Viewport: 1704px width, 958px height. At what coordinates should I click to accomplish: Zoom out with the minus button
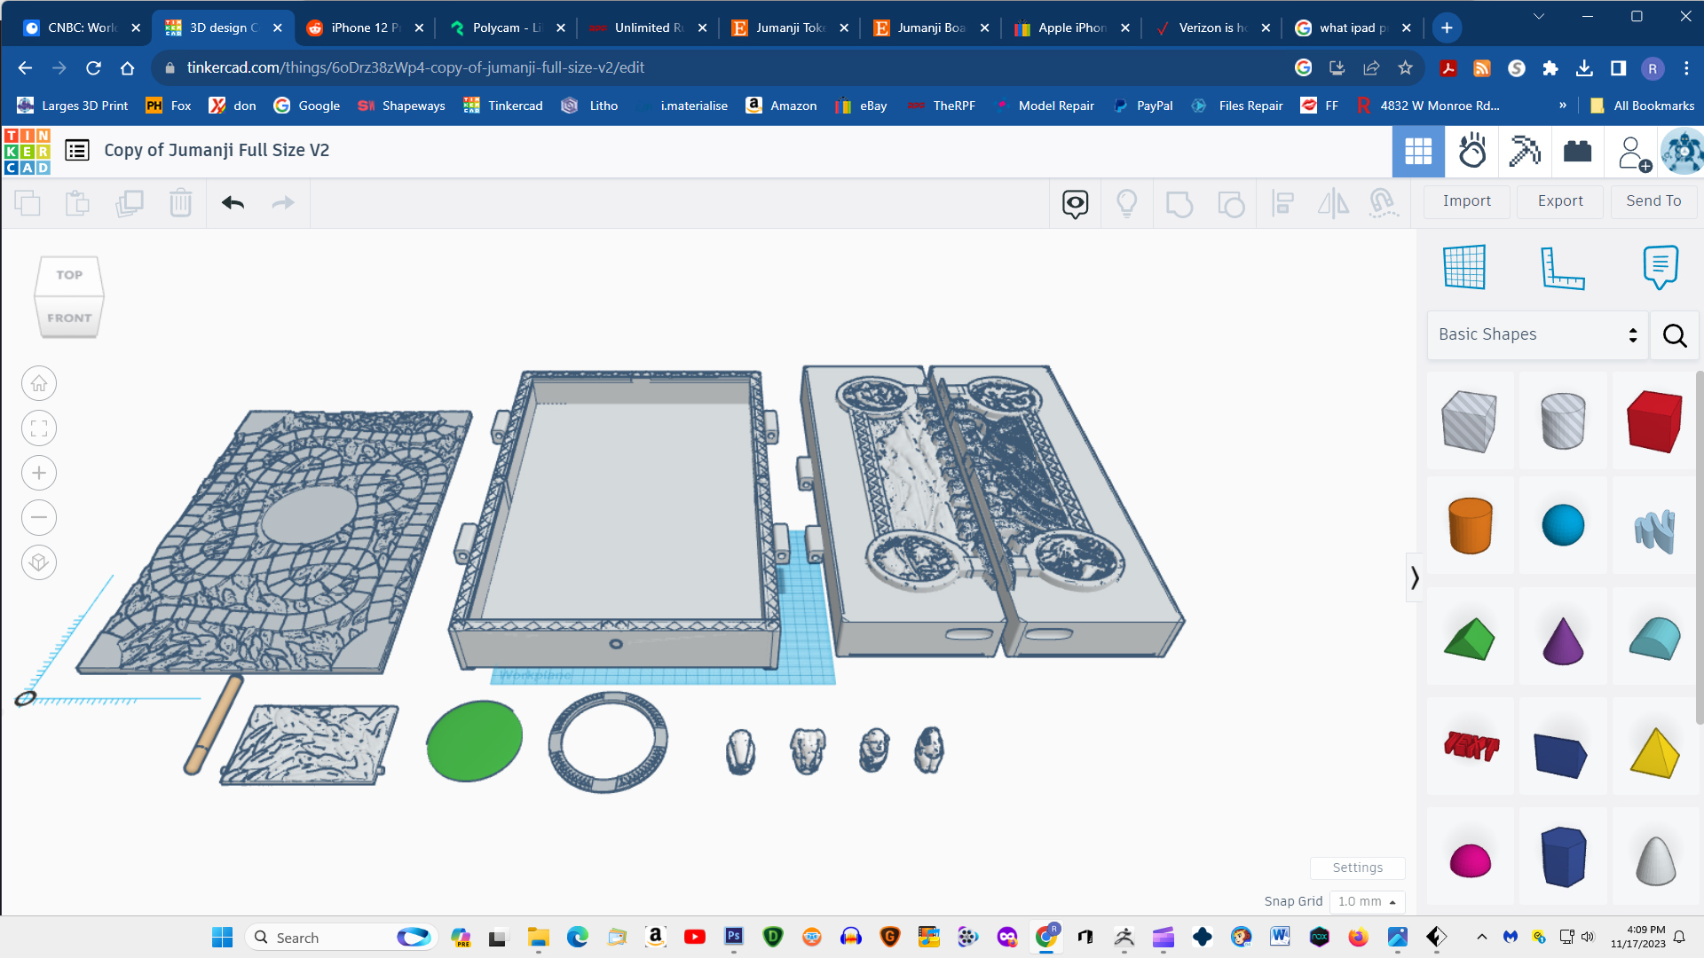(39, 518)
